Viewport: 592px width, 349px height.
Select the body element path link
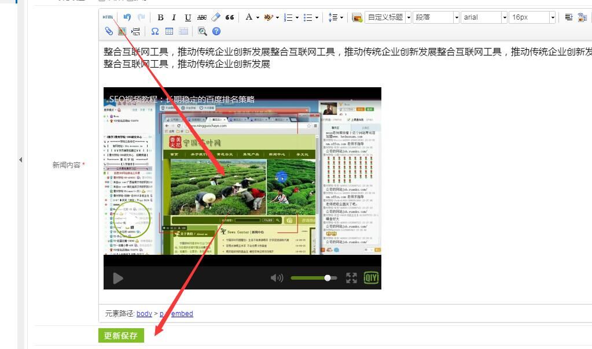pos(144,314)
